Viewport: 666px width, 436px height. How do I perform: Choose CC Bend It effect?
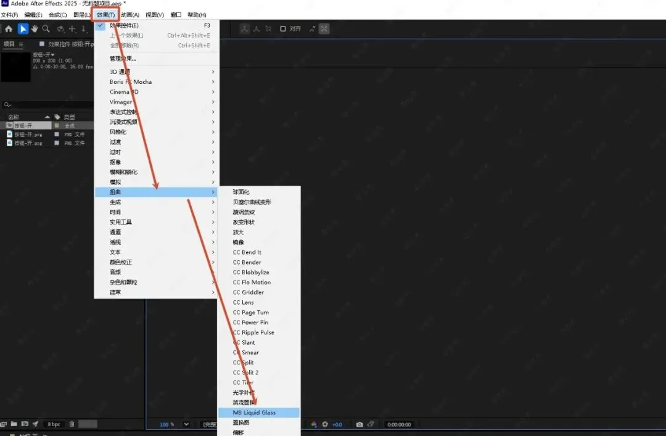258,252
